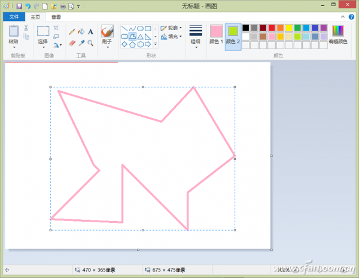This screenshot has height=278, width=359.
Task: Open the 粘贴 paste dropdown arrow
Action: point(14,47)
